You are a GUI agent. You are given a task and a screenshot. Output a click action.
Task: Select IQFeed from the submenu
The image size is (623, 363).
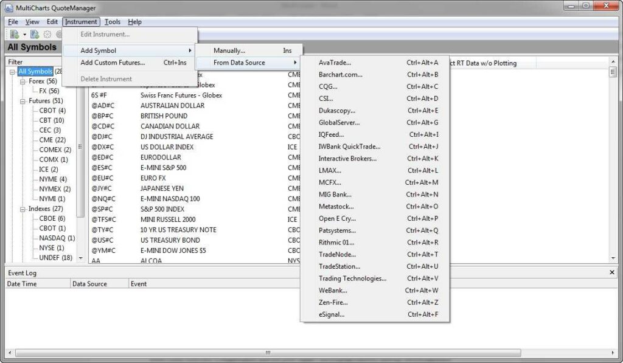coord(331,134)
